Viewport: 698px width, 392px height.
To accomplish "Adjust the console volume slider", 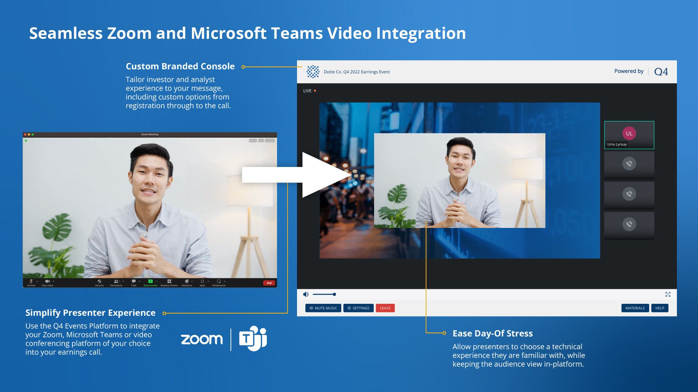I will point(334,294).
